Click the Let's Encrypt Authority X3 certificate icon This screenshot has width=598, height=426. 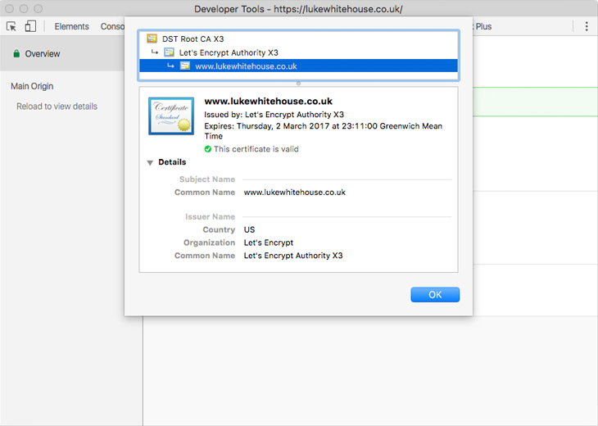(169, 52)
